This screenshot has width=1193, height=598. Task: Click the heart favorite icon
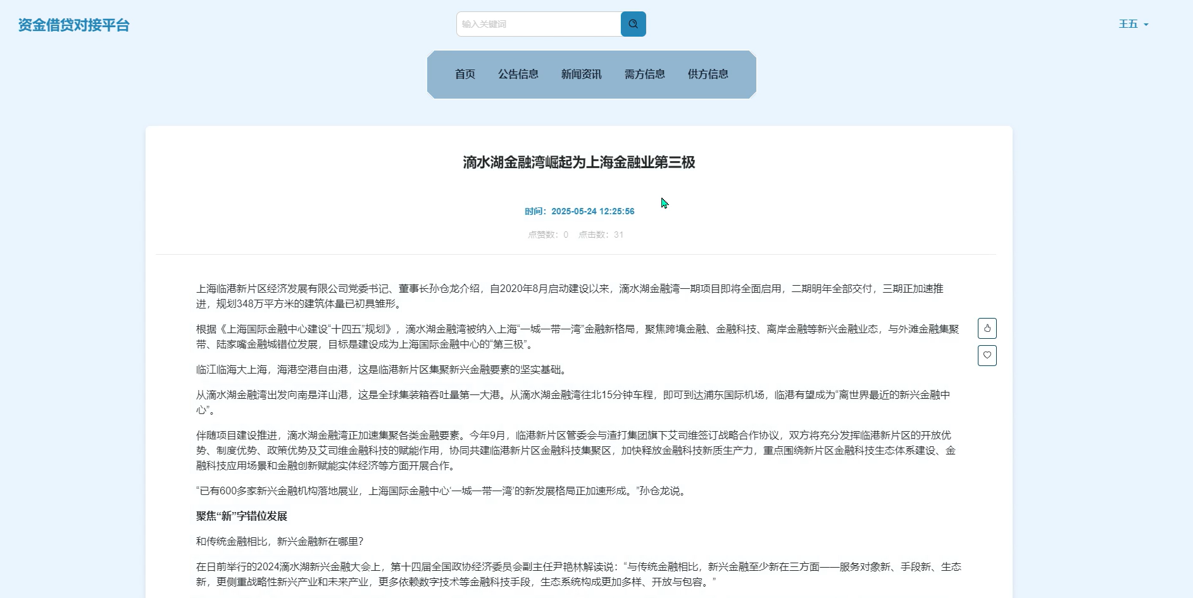987,355
